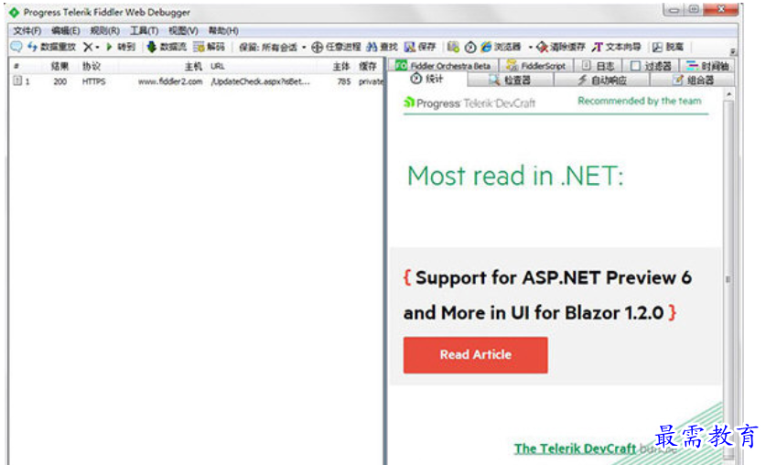
Task: Switch to the 日志 log tab
Action: pyautogui.click(x=598, y=66)
